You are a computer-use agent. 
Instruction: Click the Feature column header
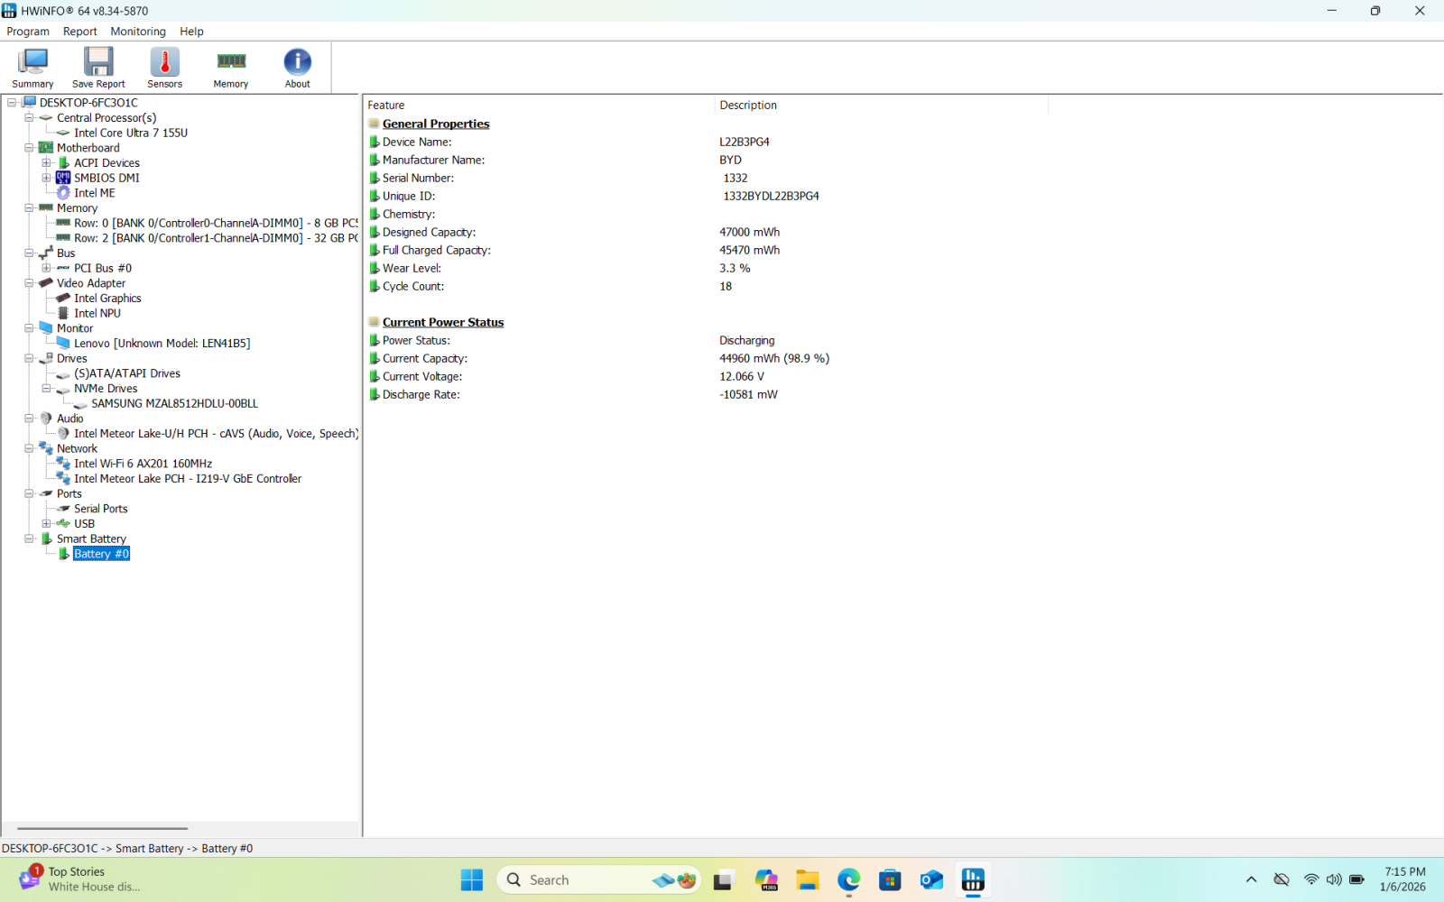coord(539,105)
